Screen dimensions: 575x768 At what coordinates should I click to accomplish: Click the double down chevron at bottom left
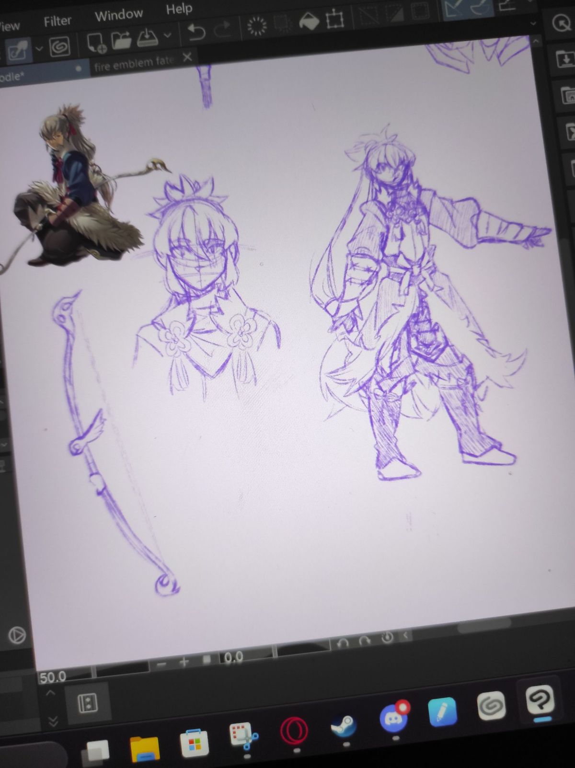53,721
